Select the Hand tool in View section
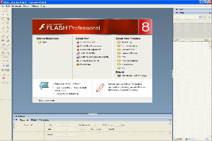Viewport: 212px width, 141px height. [3, 53]
